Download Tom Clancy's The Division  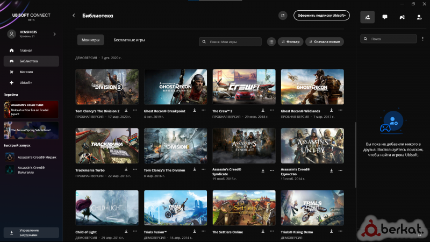[195, 169]
